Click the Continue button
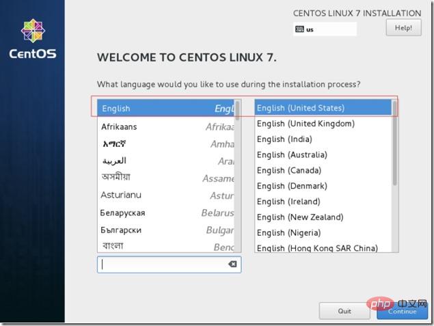Image resolution: width=434 pixels, height=326 pixels. click(x=402, y=311)
